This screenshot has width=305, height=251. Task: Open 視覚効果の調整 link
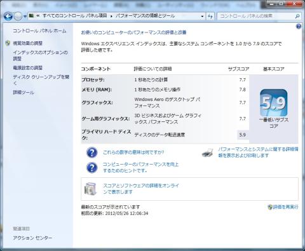(28, 43)
